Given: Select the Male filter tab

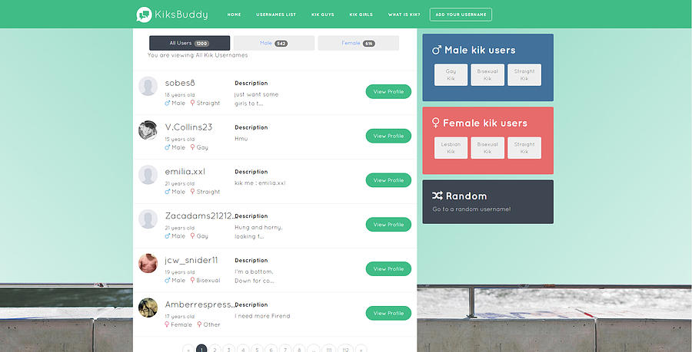Looking at the screenshot, I should [x=274, y=43].
